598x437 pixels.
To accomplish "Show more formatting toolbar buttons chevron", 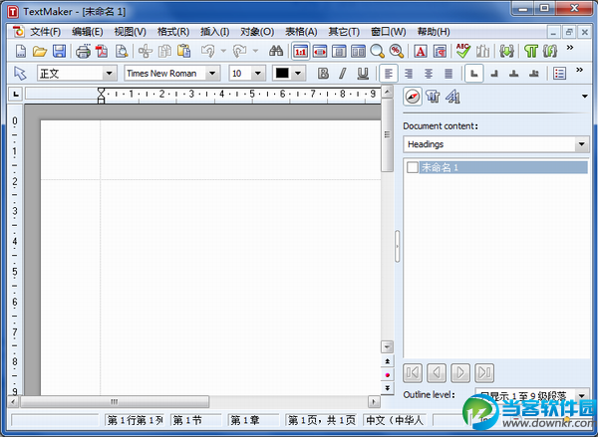I will click(579, 70).
